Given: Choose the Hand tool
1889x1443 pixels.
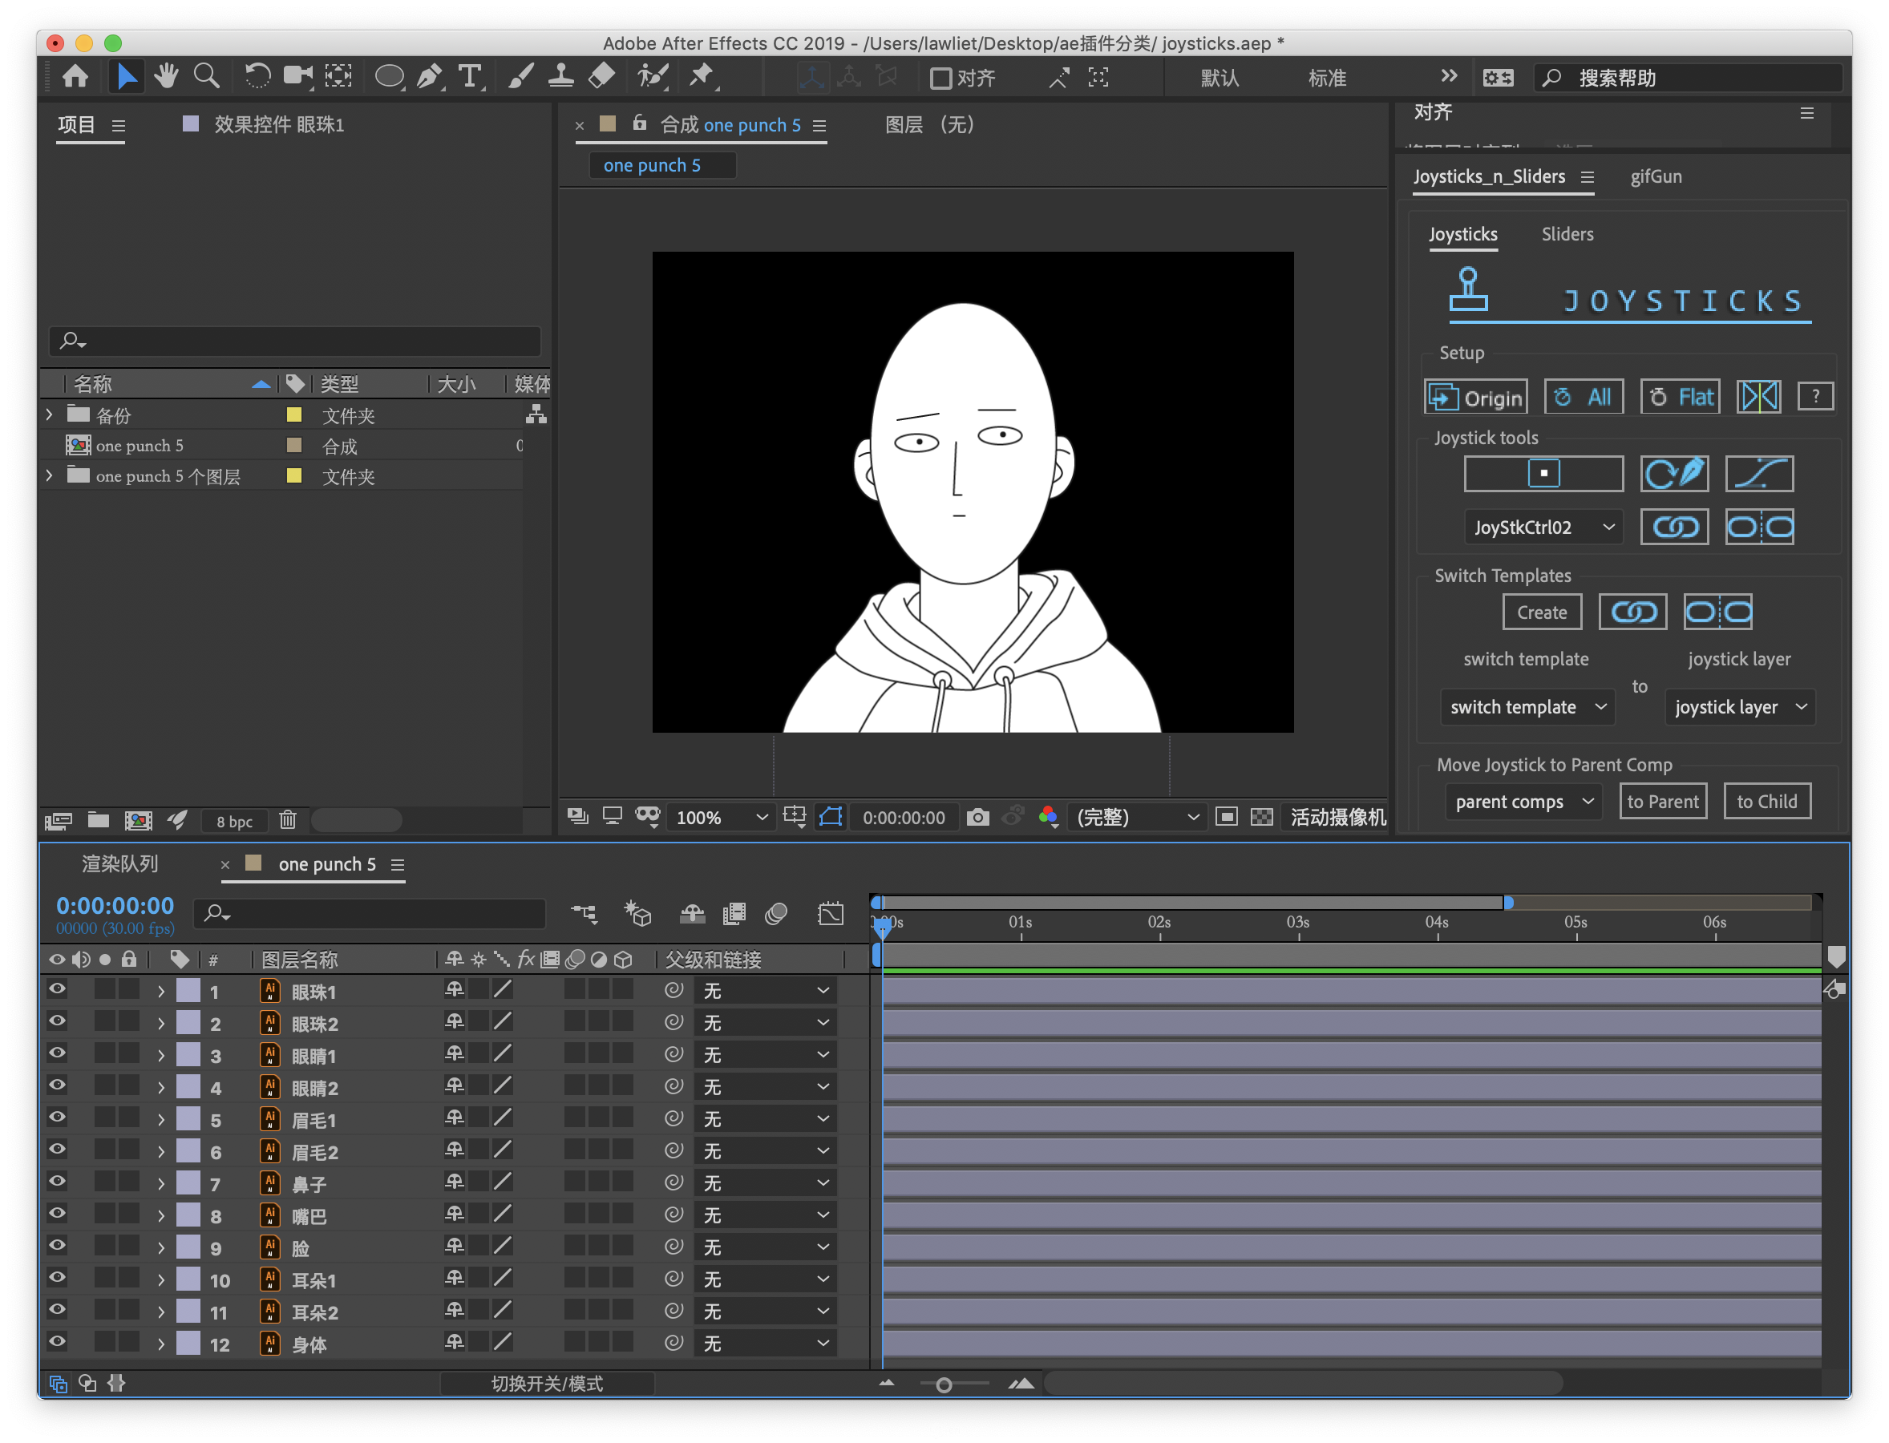Looking at the screenshot, I should [x=166, y=77].
